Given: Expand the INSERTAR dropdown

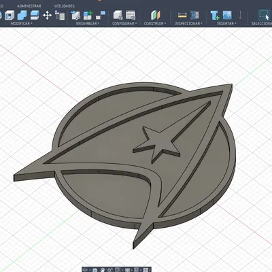Looking at the screenshot, I should (226, 24).
